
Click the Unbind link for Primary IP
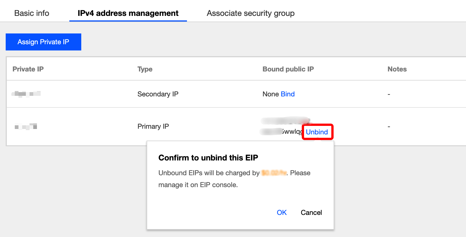tap(317, 132)
